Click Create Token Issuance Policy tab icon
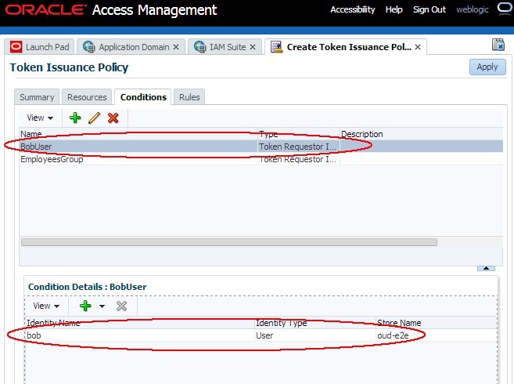Screen dimensions: 514x384 (276, 47)
